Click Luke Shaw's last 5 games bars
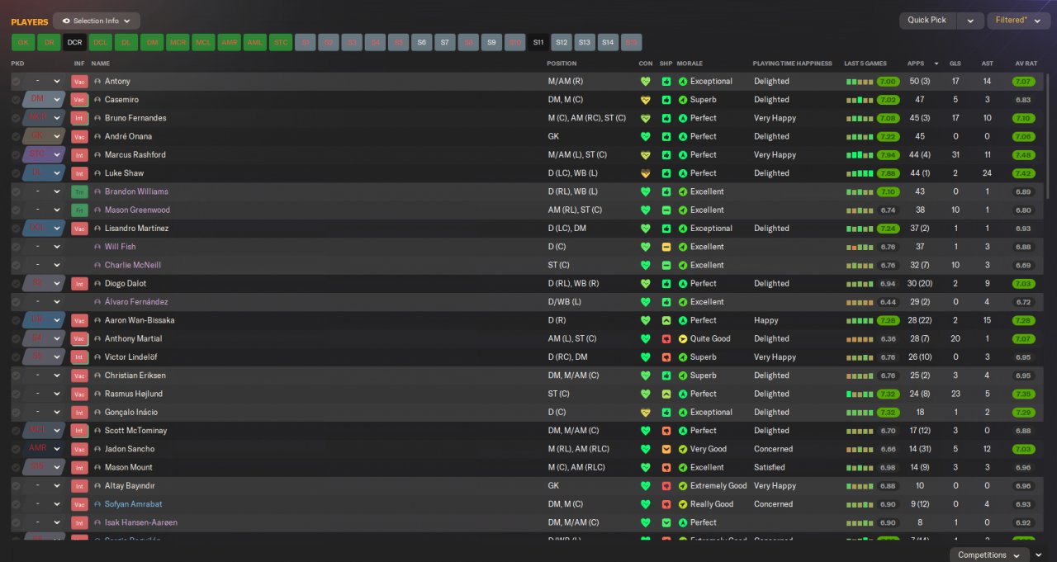Screen dimensions: 1057x562 (859, 173)
